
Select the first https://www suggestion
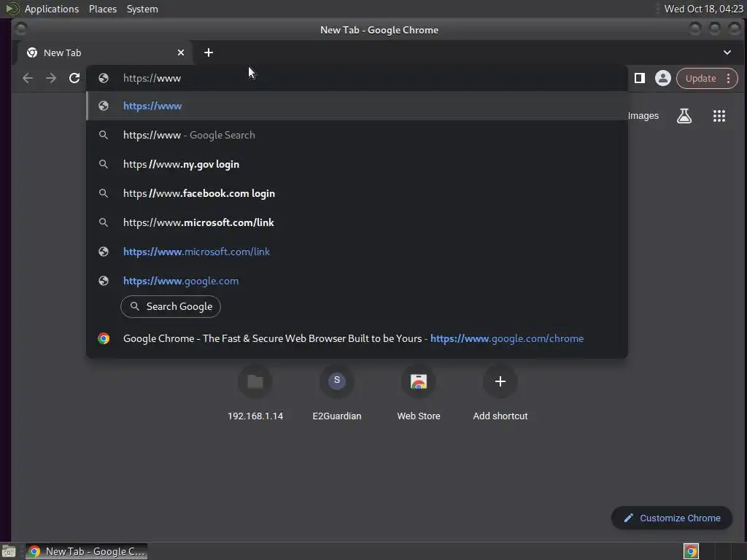coord(357,106)
